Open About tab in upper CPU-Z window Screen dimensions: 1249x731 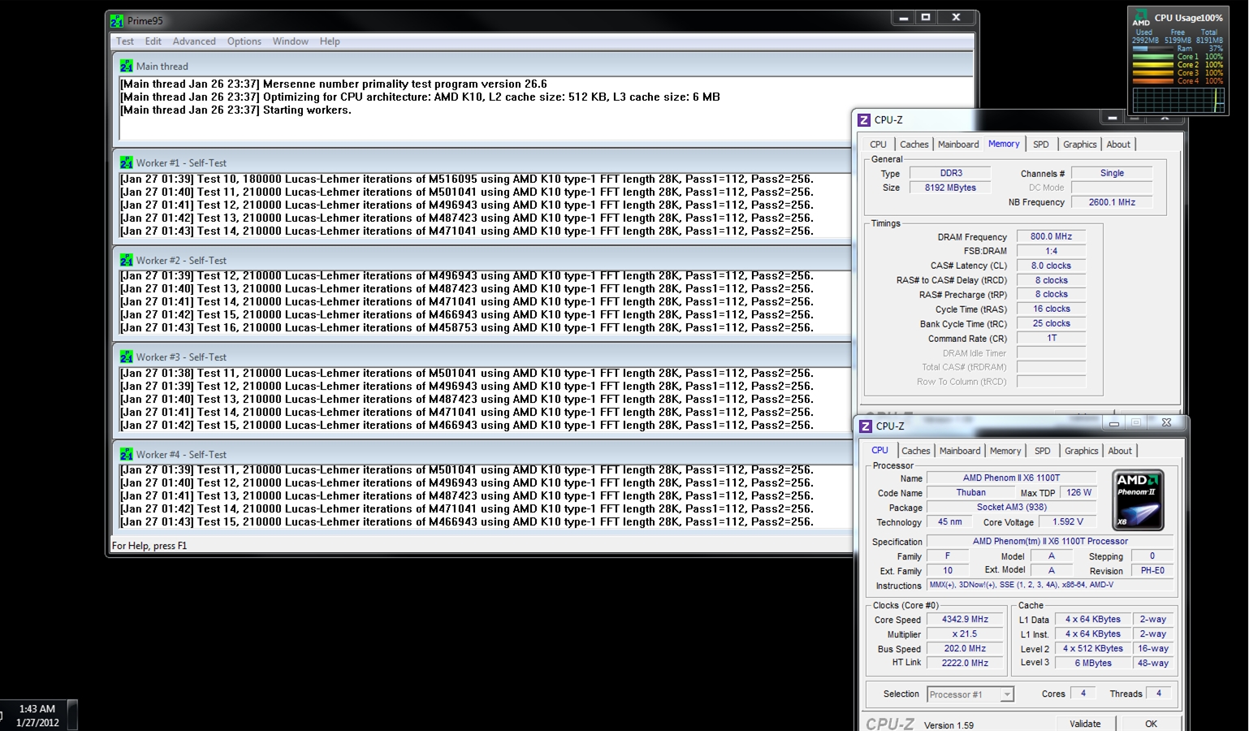1118,145
